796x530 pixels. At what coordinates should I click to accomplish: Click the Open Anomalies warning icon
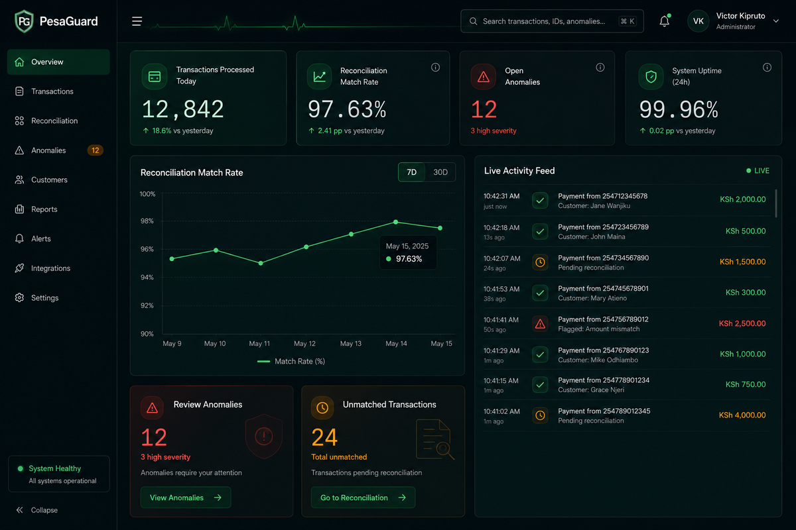click(x=484, y=76)
